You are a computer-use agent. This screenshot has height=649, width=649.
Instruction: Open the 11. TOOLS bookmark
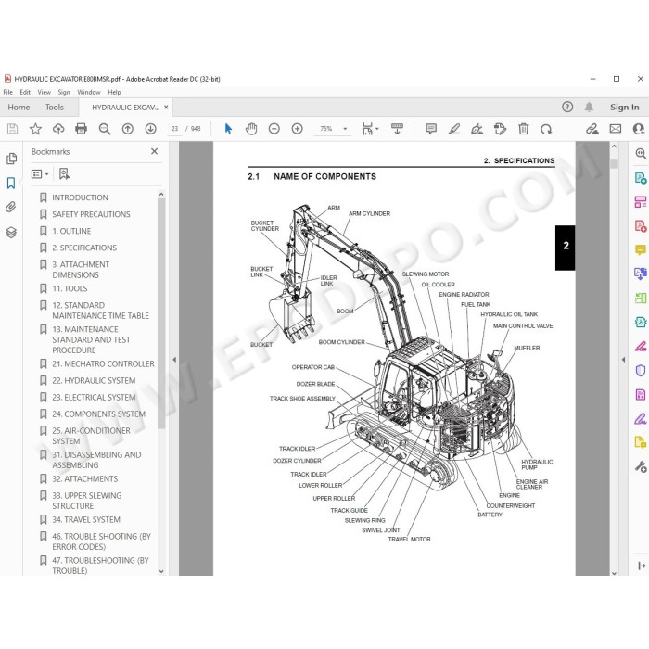(x=70, y=288)
